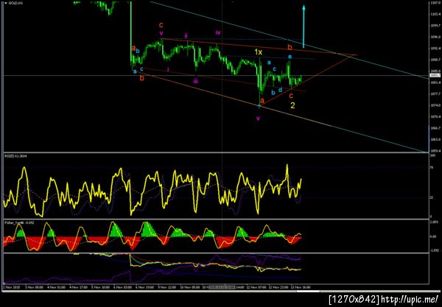442x307 pixels.
Task: Select the orange b label near cyan arrow
Action: click(x=290, y=47)
